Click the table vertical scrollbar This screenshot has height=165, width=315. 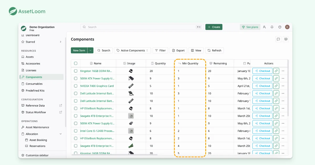tap(288, 88)
